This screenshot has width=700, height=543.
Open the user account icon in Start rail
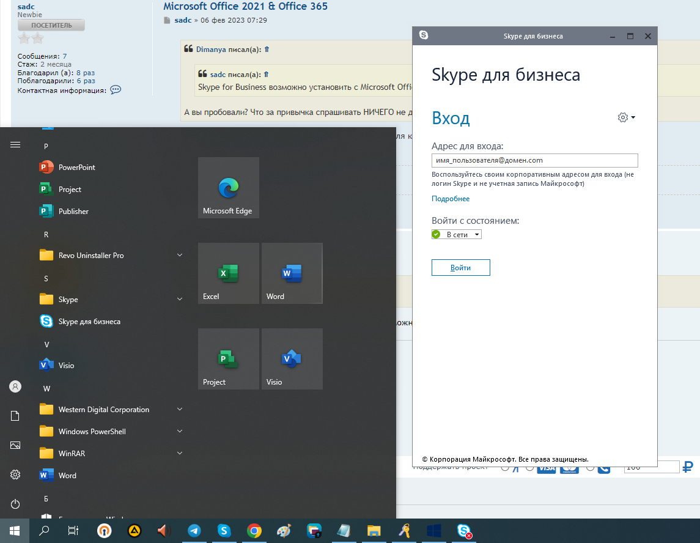pos(15,386)
